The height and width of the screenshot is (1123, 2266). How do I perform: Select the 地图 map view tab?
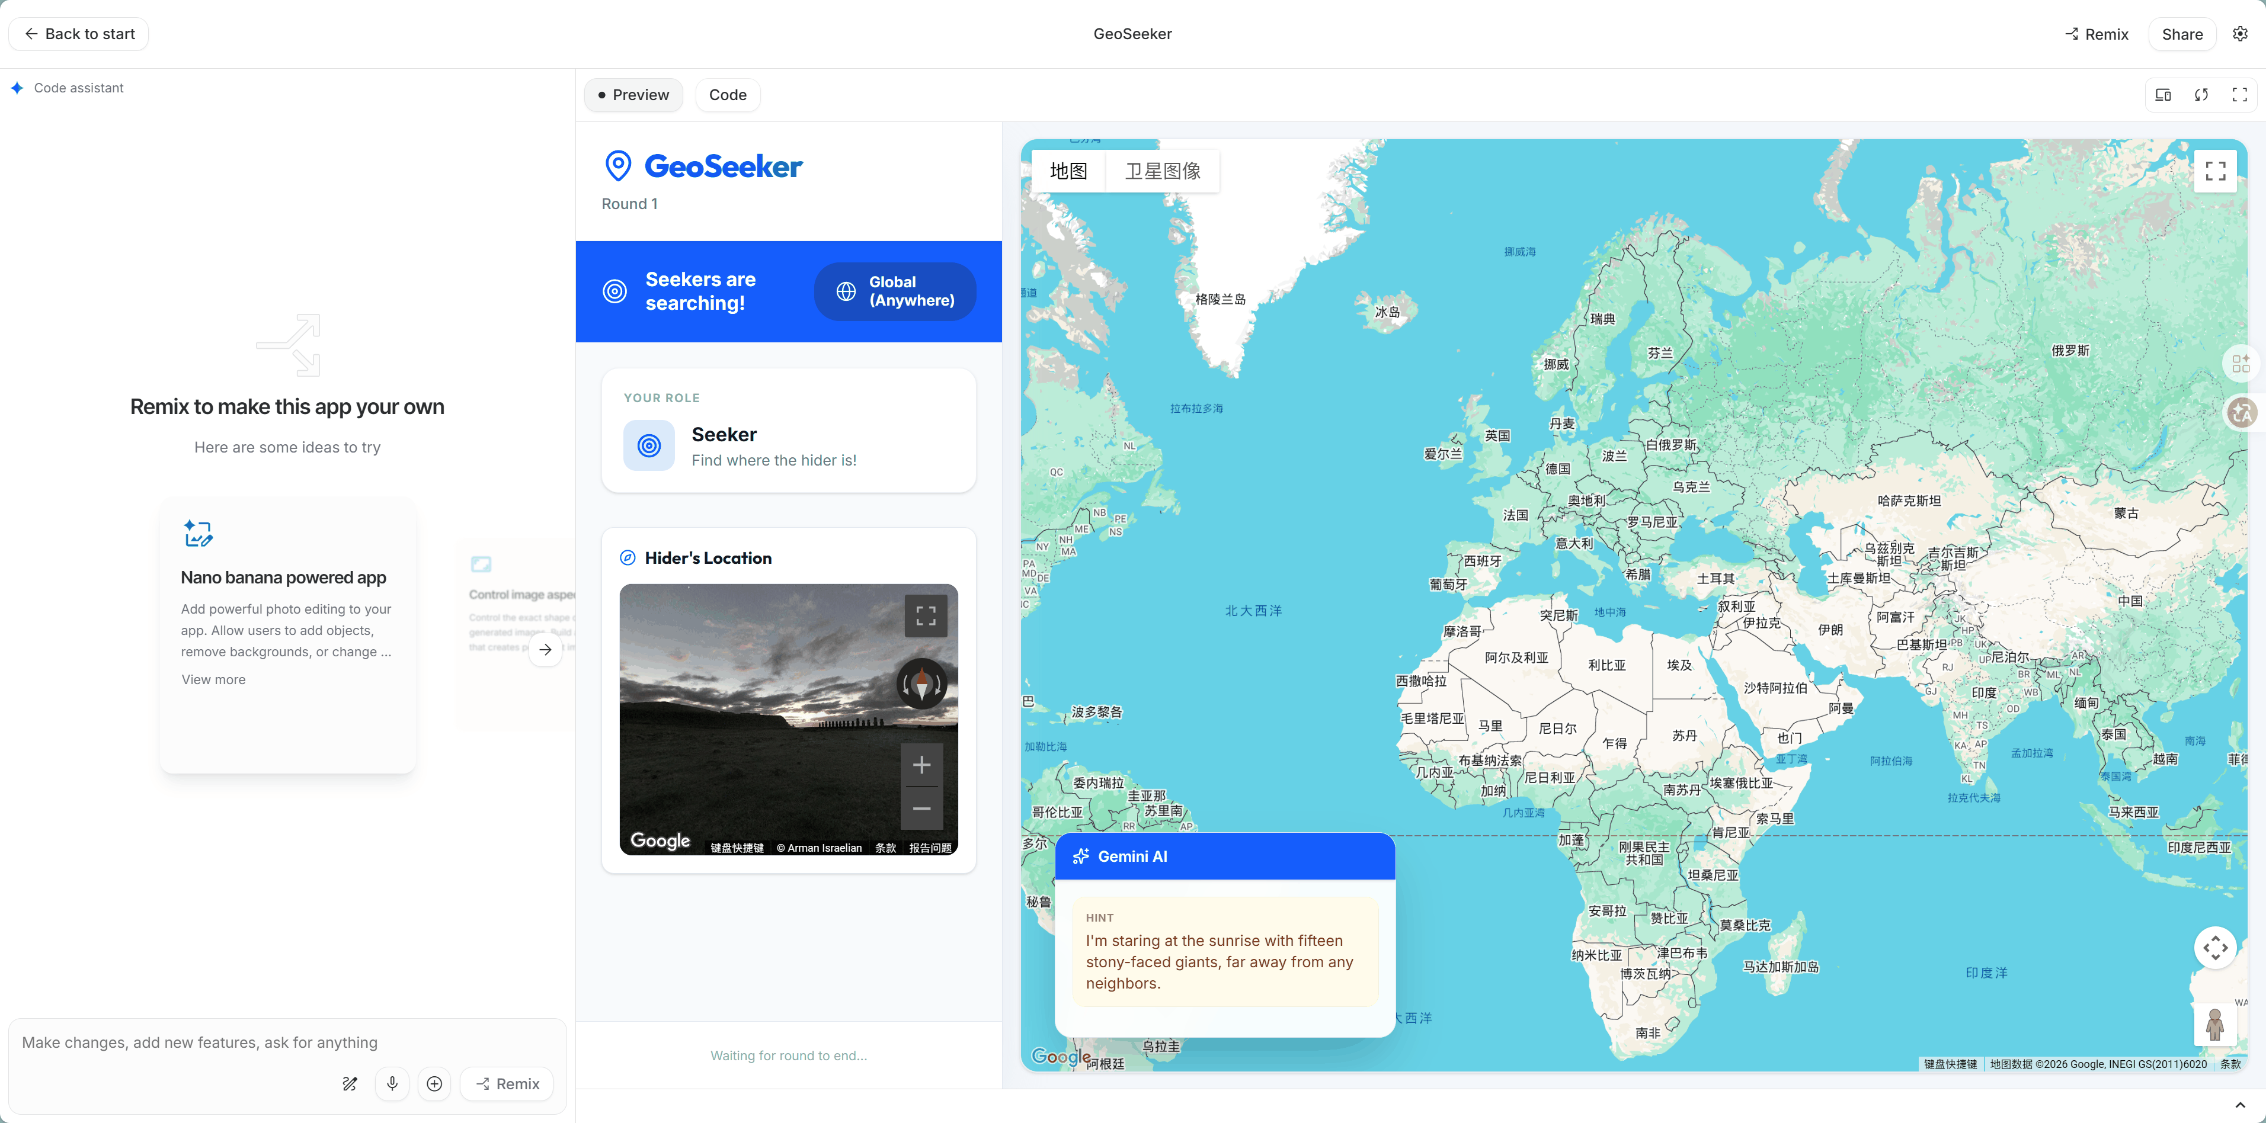(1069, 171)
